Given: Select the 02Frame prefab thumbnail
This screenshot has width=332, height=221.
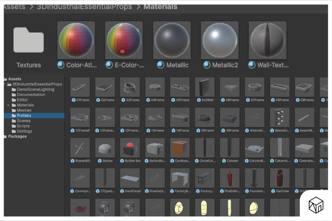Looking at the screenshot, I should [105, 87].
